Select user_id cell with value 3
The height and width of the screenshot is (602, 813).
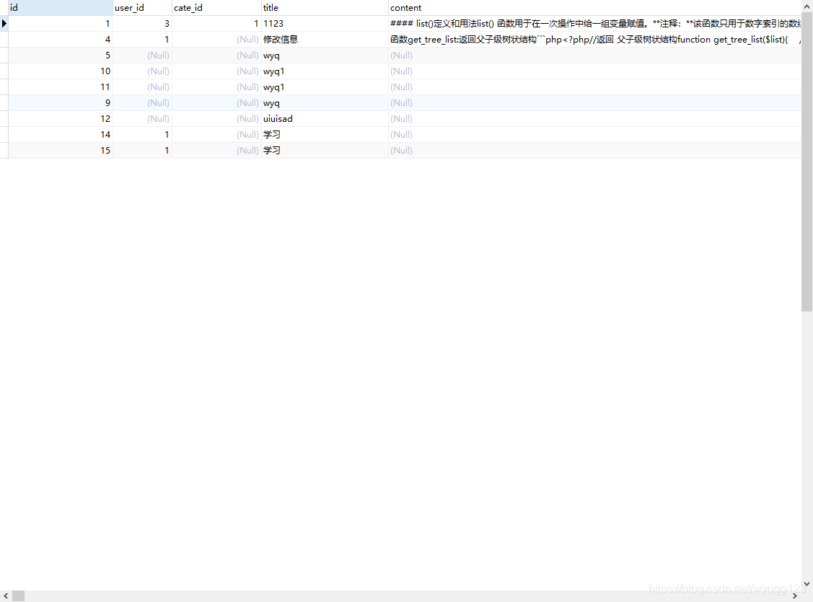(143, 23)
